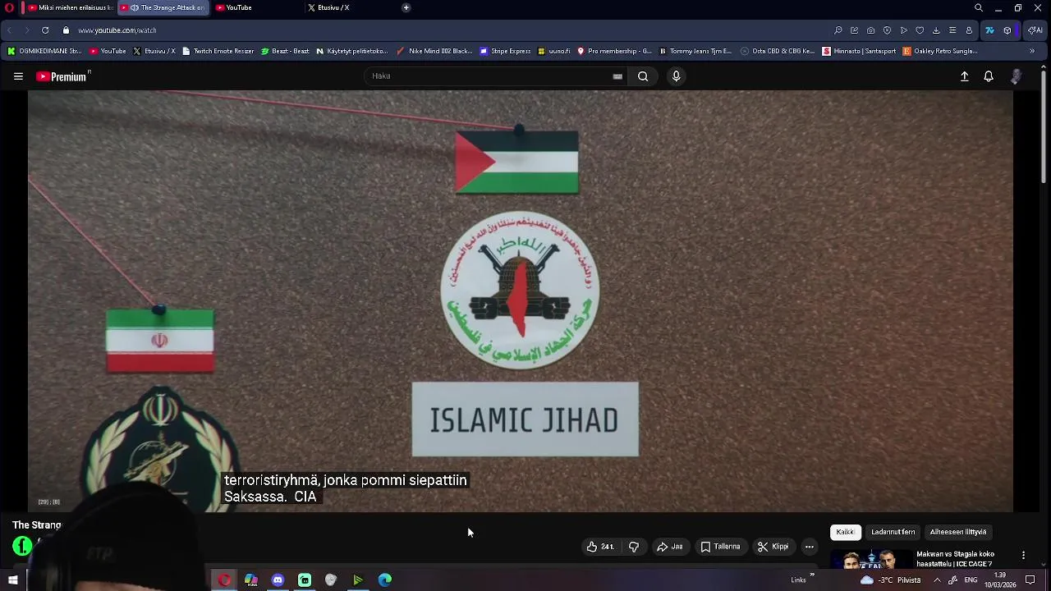1051x591 pixels.
Task: Open the Makwan vs Stagala video thumbnail
Action: (870, 559)
